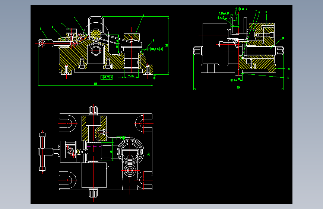Select the 100:0.05 A tolerance frame
The width and height of the screenshot is (323, 209).
[x=155, y=49]
